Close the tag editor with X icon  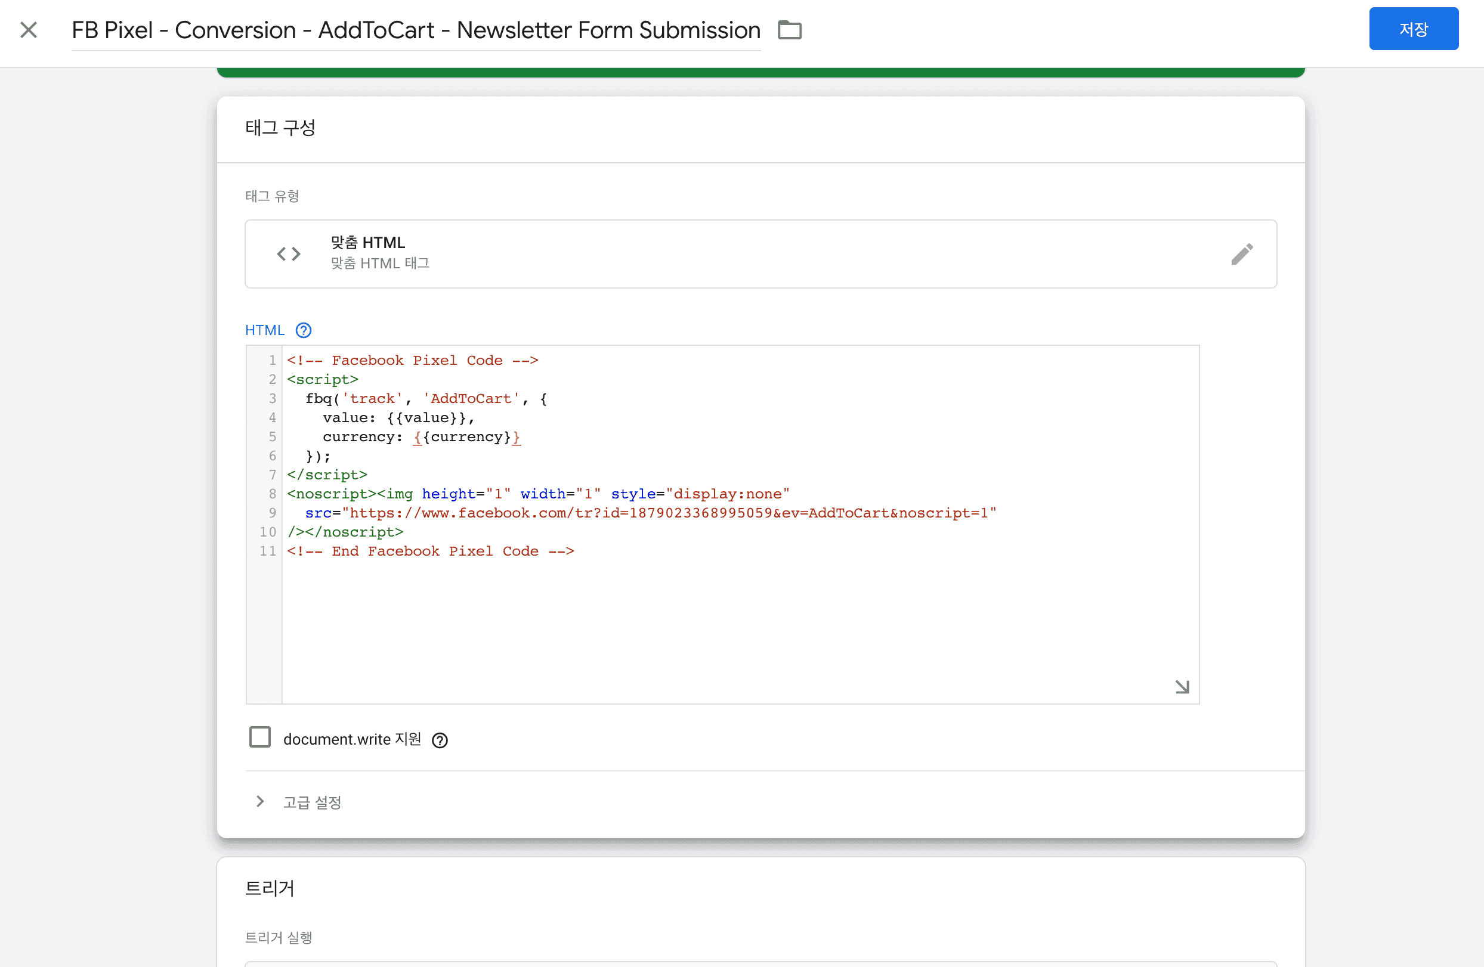pos(29,29)
